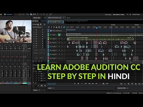Move playhead to previous marker
This screenshot has width=143, height=107.
tap(86, 84)
